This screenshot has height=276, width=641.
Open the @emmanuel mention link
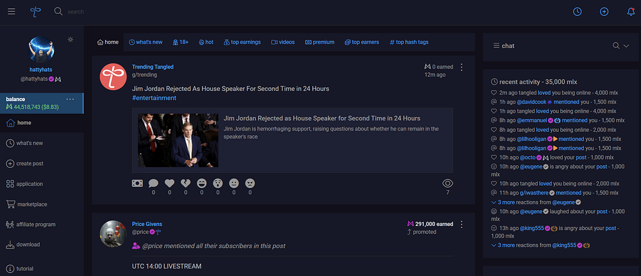click(x=532, y=120)
